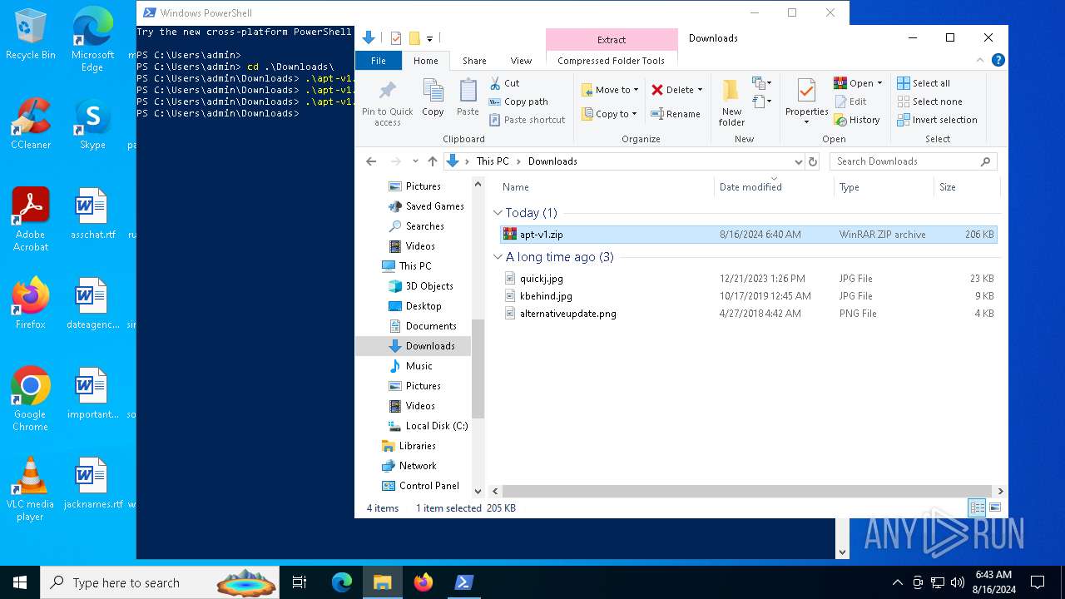Click Select none in ribbon
This screenshot has height=599, width=1065.
[929, 101]
